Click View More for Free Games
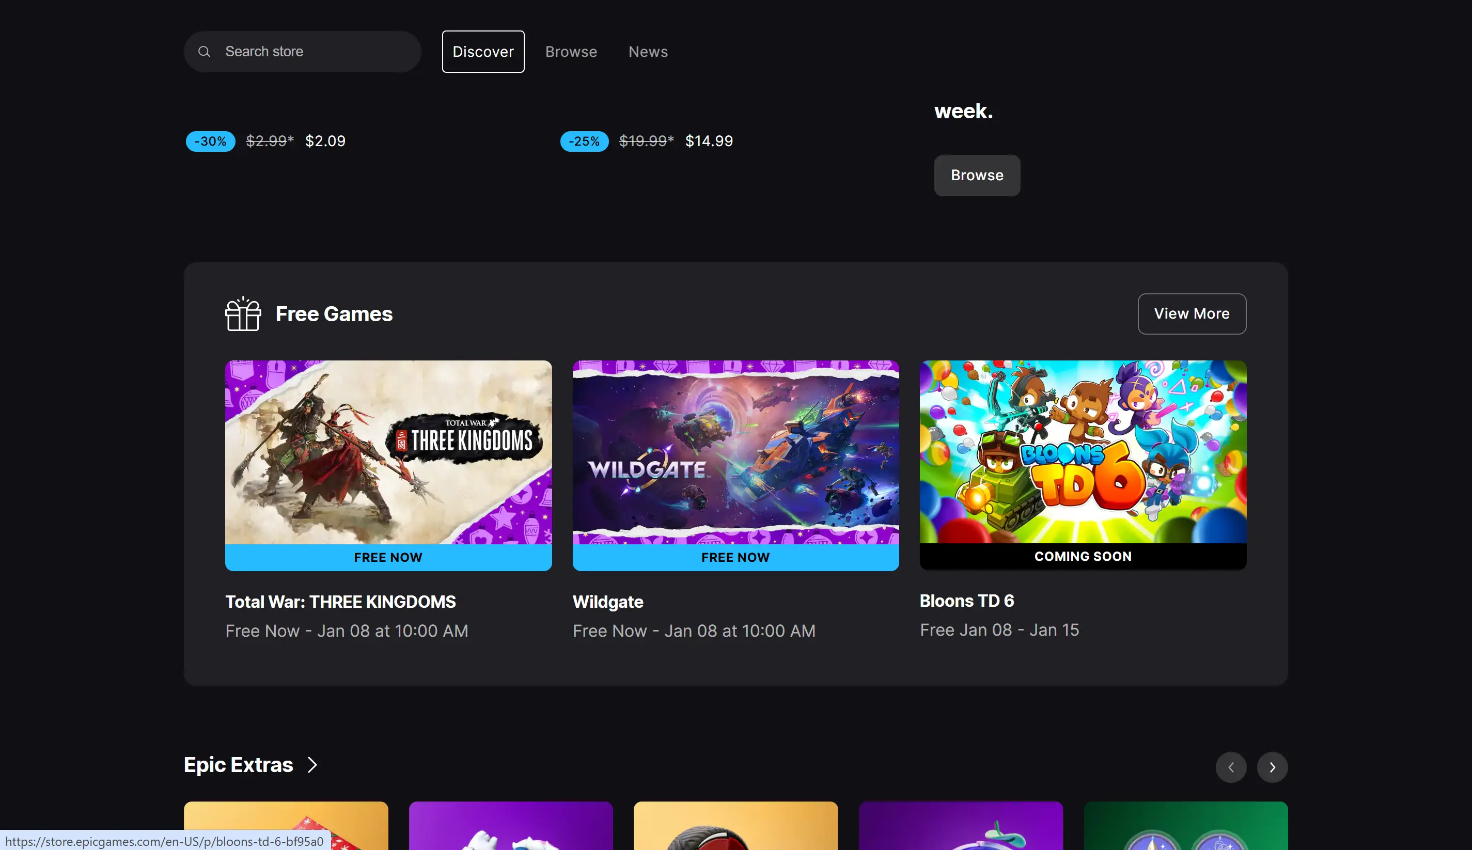The height and width of the screenshot is (850, 1473). pos(1192,313)
